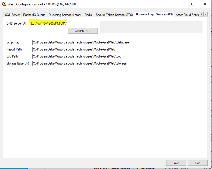Click the Wasp app icon in title bar
Image resolution: width=212 pixels, height=169 pixels.
tap(4, 4)
